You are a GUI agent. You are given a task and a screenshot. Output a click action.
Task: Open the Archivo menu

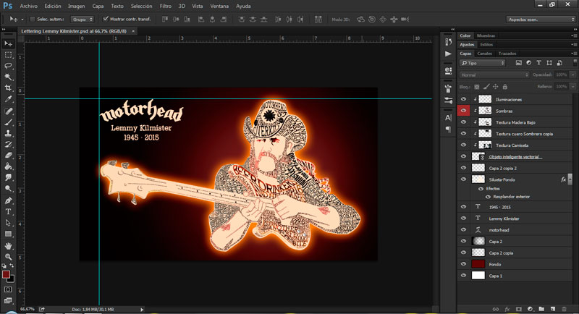point(29,6)
